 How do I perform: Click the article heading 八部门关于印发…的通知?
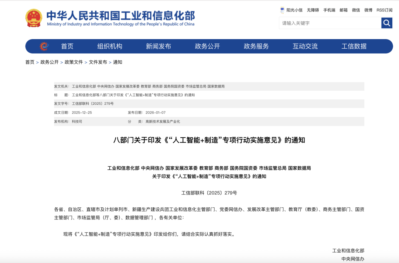pyautogui.click(x=209, y=140)
